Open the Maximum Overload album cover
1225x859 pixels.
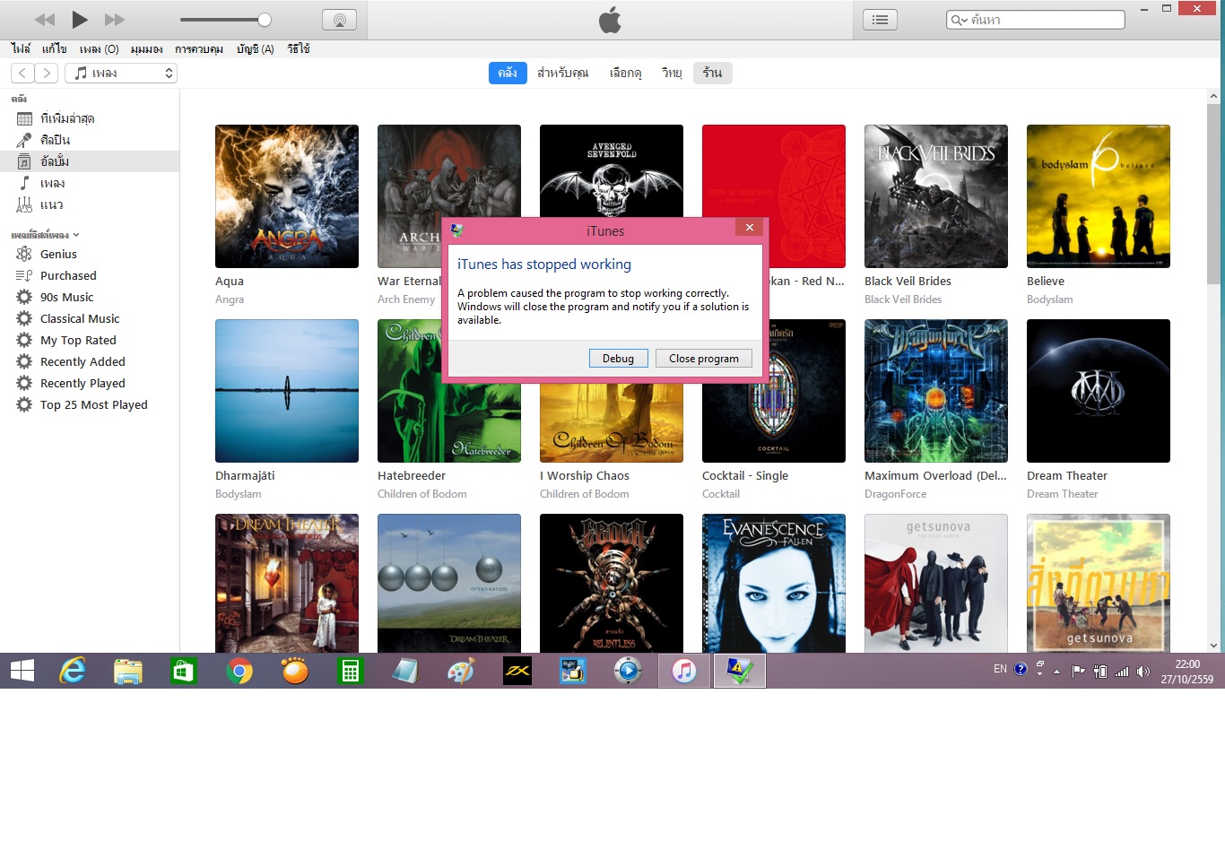coord(936,391)
